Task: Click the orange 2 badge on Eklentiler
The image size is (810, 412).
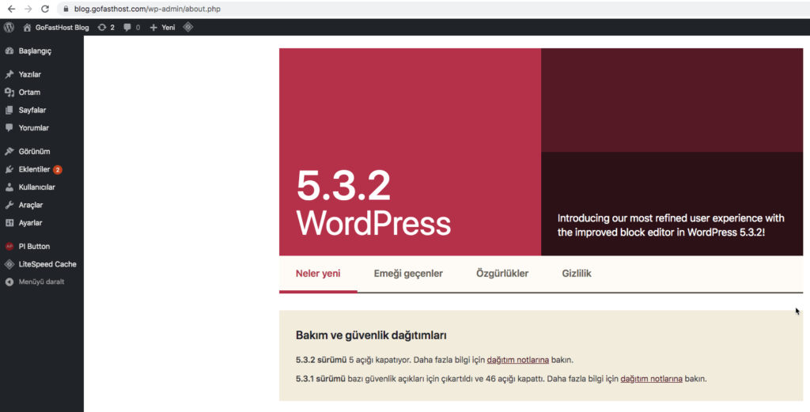Action: click(57, 169)
